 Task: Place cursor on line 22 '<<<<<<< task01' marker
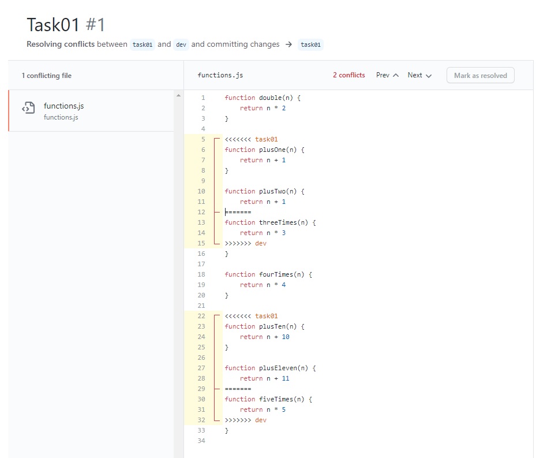coord(251,316)
